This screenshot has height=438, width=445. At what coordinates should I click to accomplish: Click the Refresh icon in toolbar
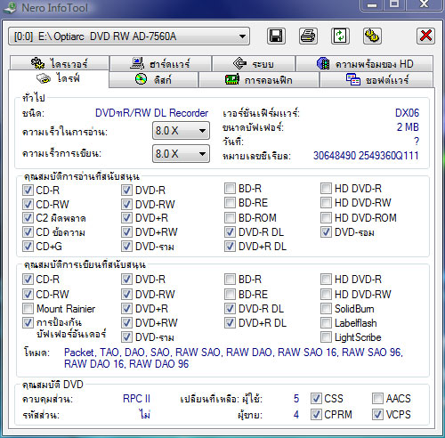pyautogui.click(x=340, y=36)
